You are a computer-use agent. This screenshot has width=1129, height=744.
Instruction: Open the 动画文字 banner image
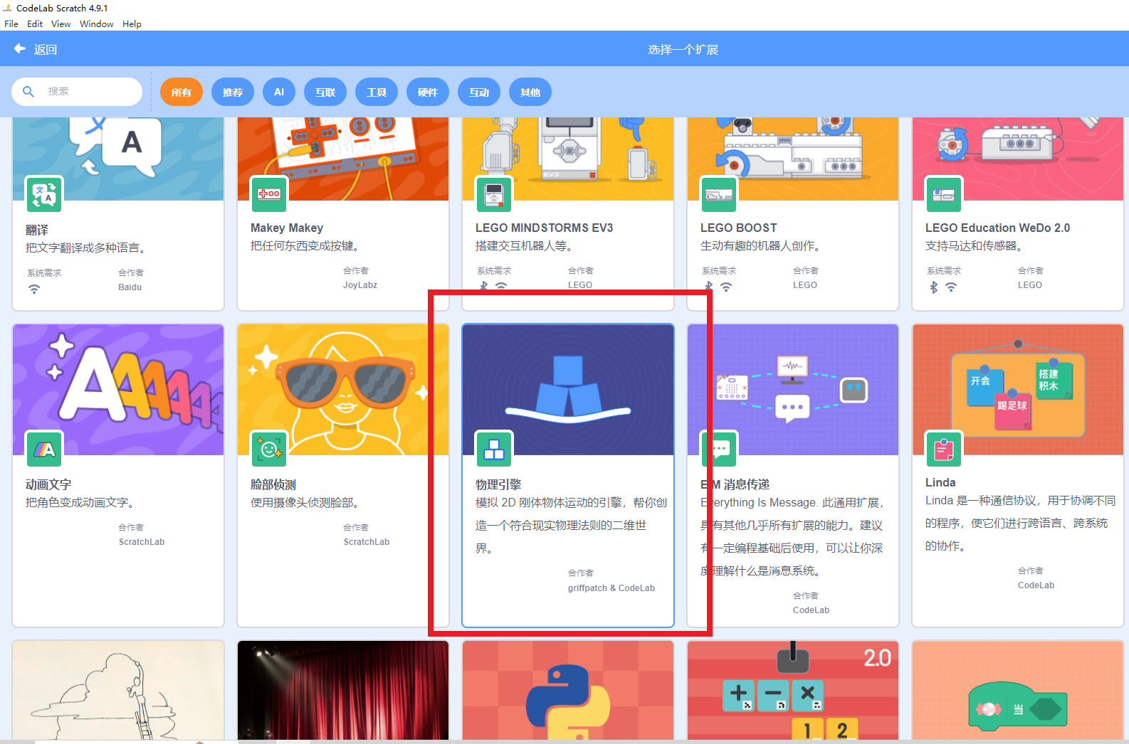coord(118,390)
